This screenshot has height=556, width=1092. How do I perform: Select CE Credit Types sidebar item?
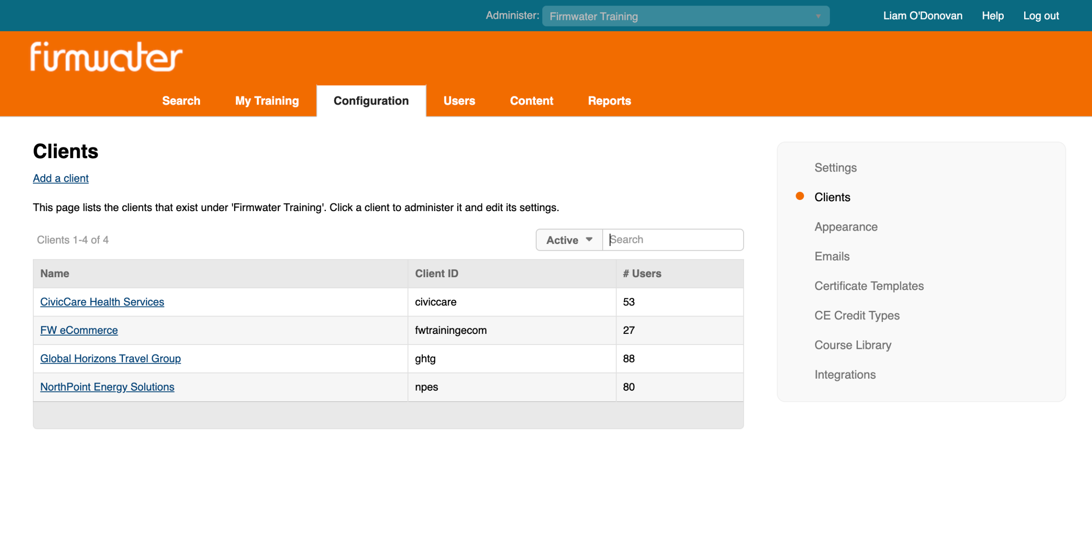(x=857, y=316)
